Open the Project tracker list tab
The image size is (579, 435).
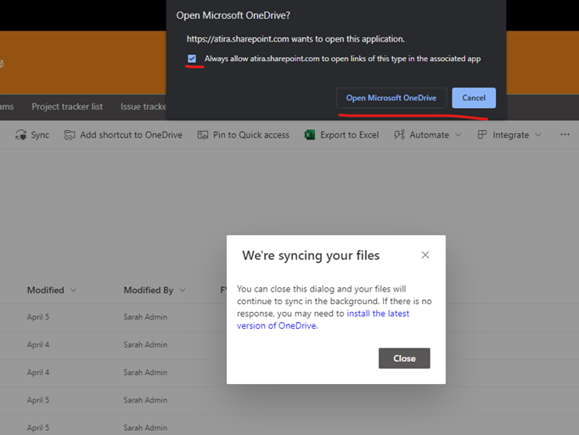67,106
